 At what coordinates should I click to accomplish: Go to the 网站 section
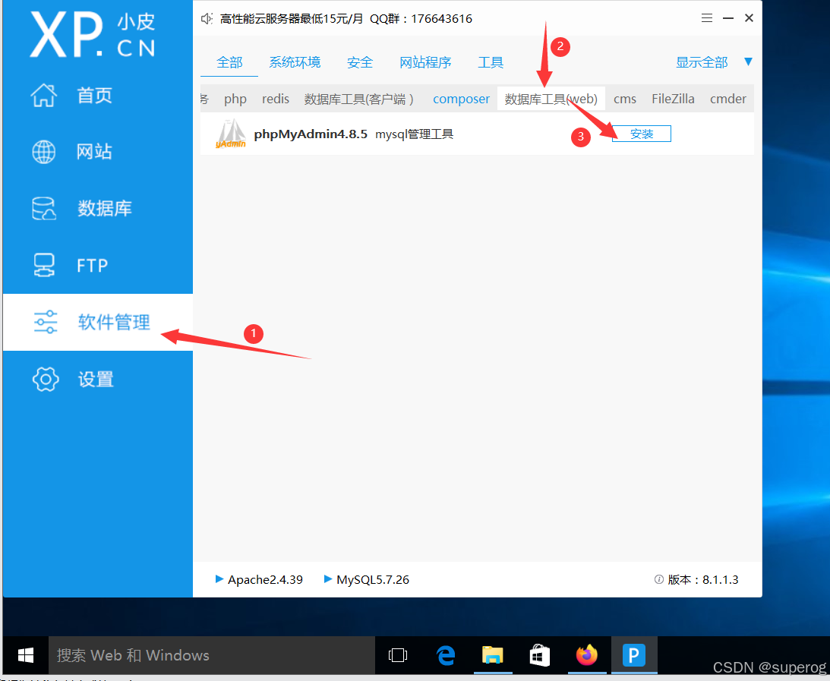coord(98,152)
